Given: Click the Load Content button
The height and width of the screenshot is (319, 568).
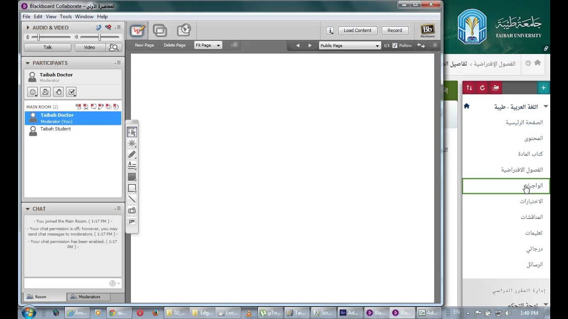Looking at the screenshot, I should tap(357, 31).
